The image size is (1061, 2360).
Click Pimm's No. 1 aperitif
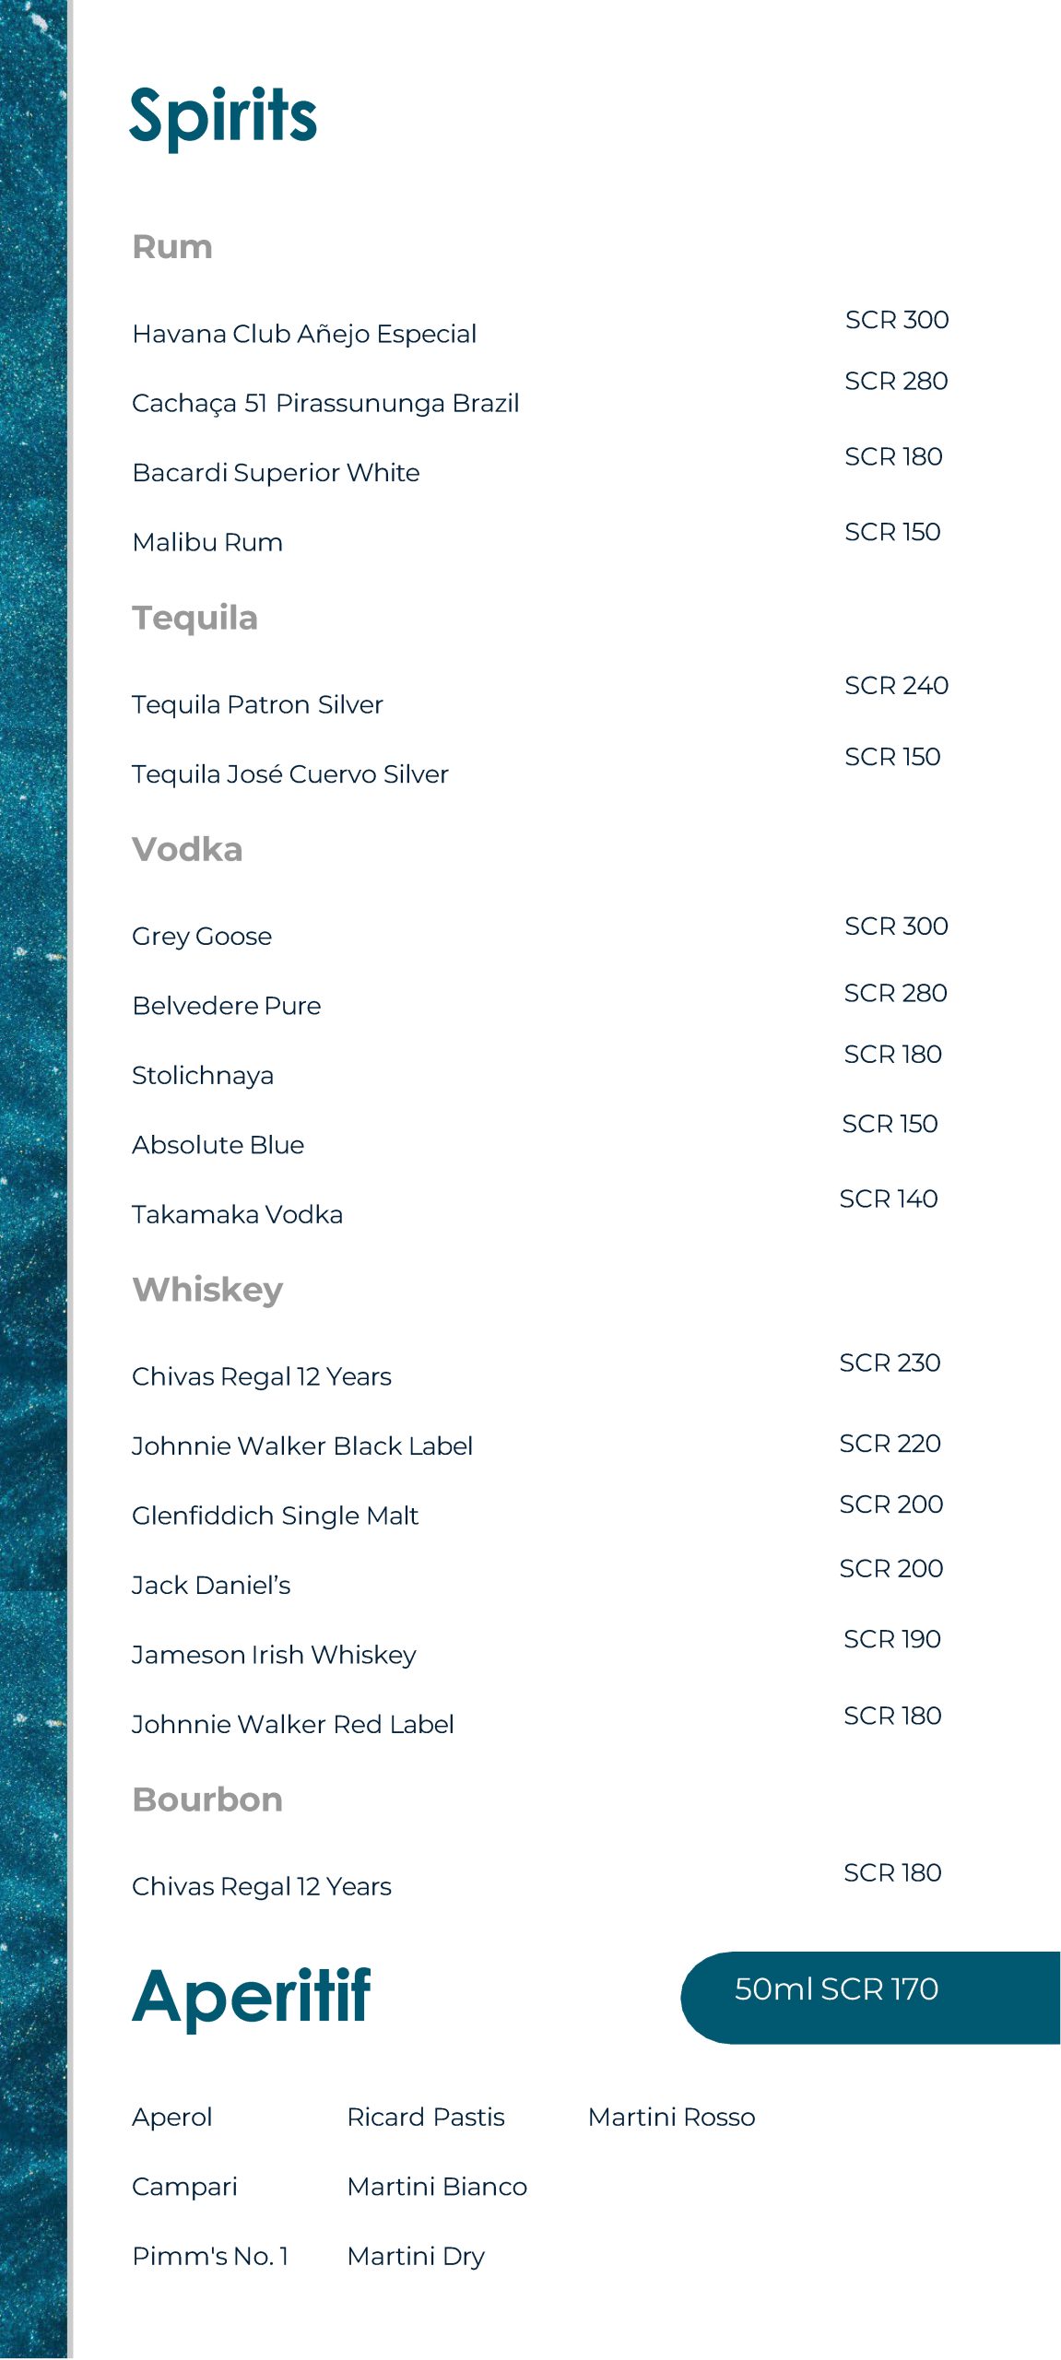(x=210, y=2256)
